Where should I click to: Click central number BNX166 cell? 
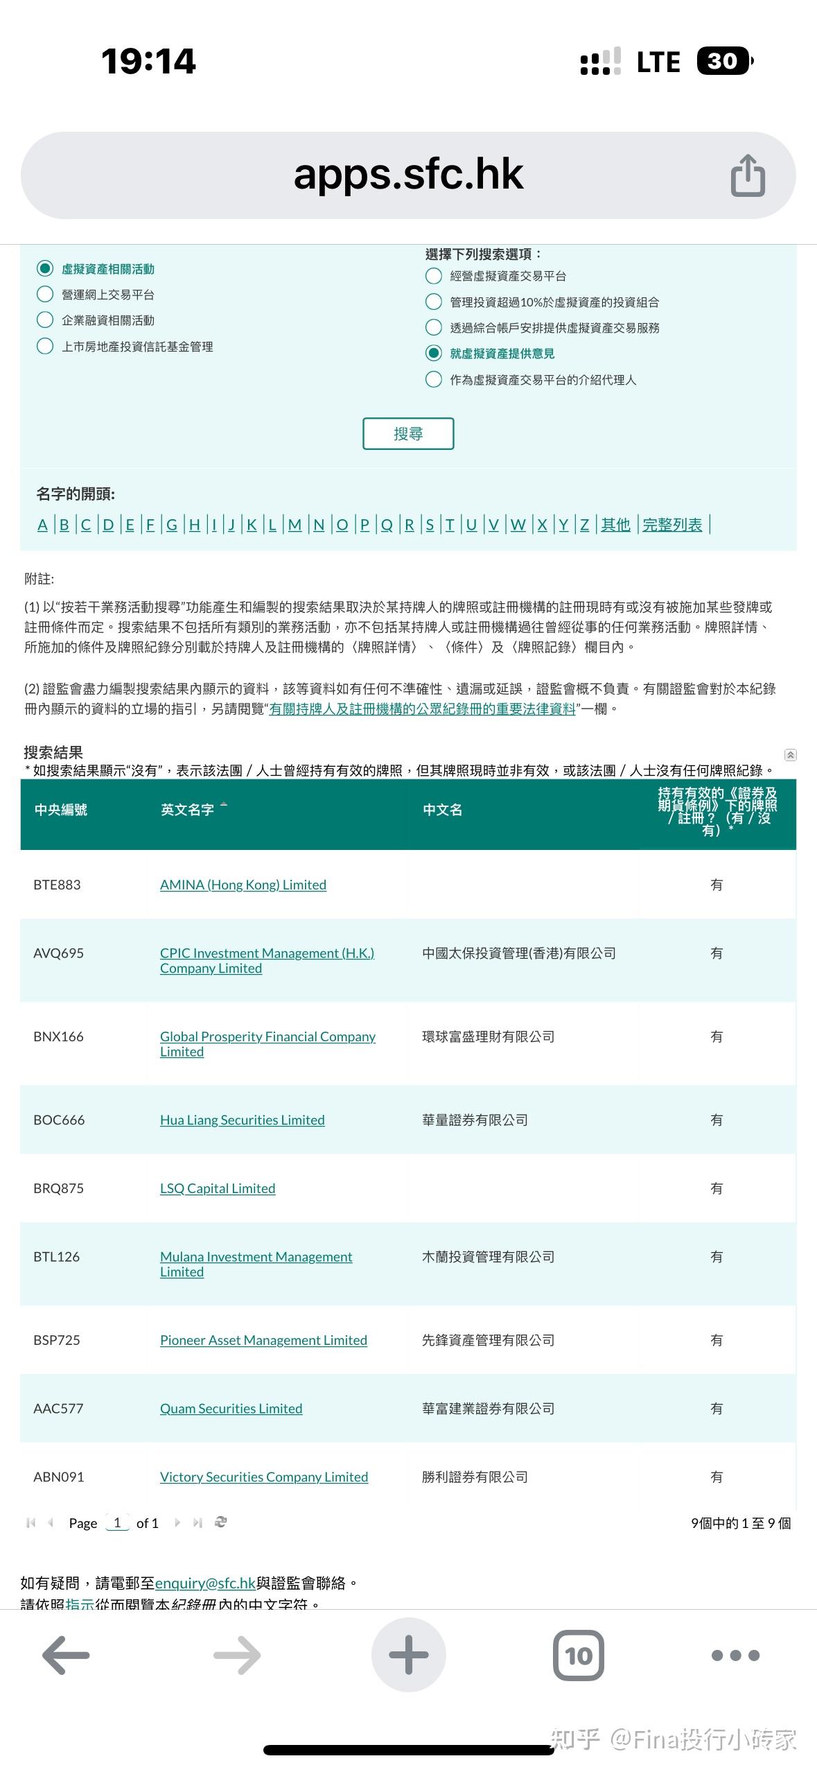pos(58,1036)
